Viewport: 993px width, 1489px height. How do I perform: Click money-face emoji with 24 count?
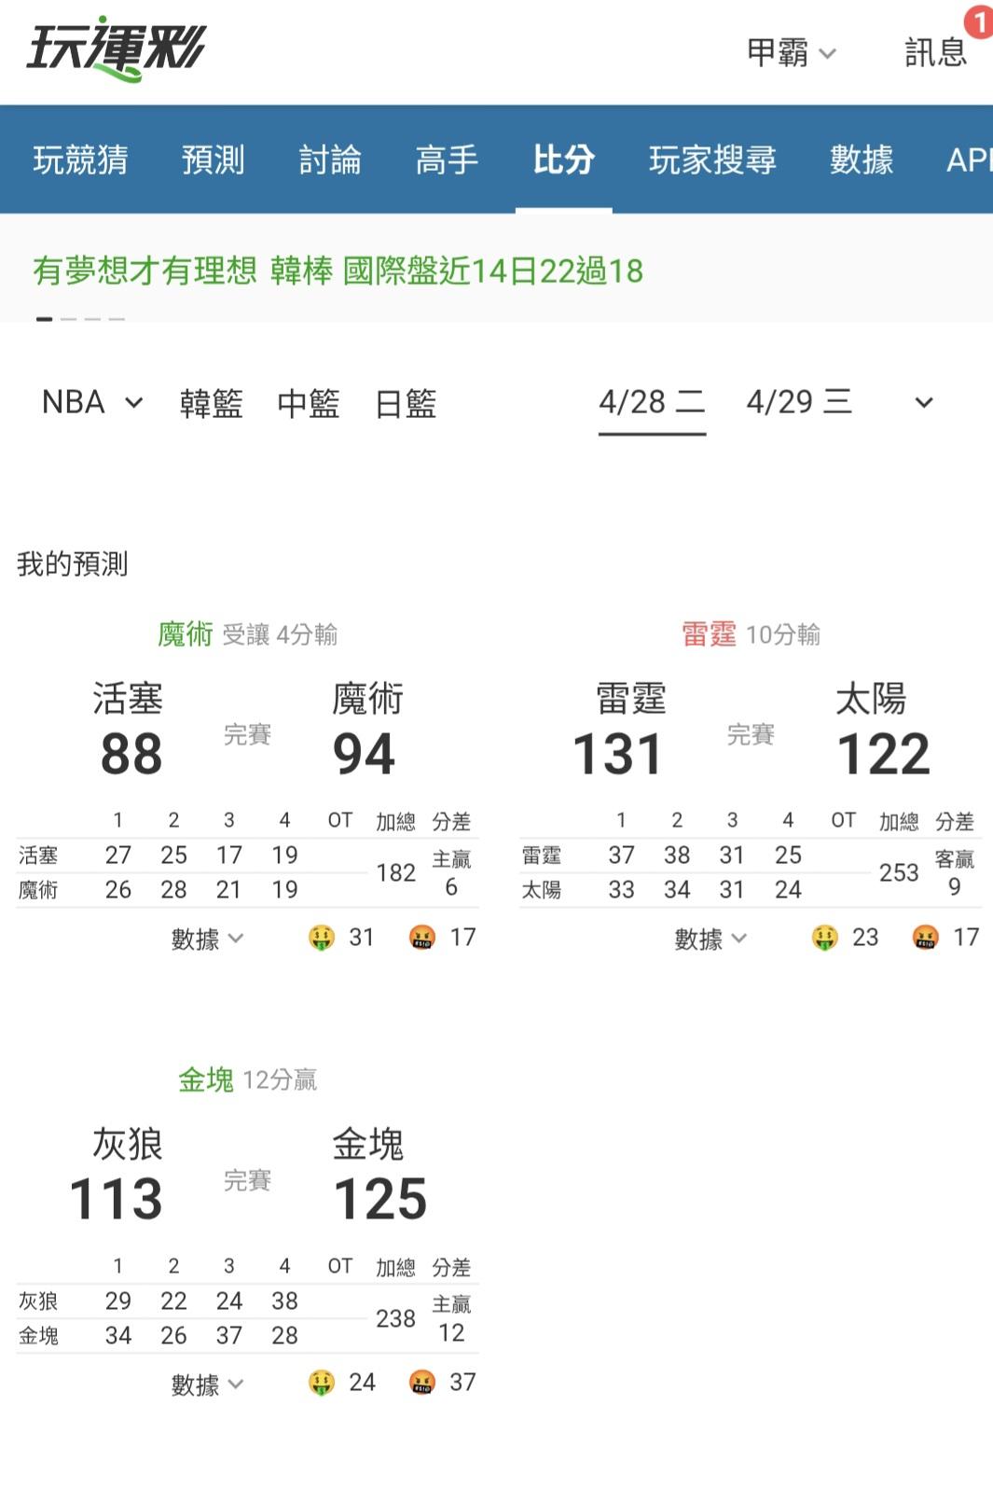click(x=322, y=1383)
